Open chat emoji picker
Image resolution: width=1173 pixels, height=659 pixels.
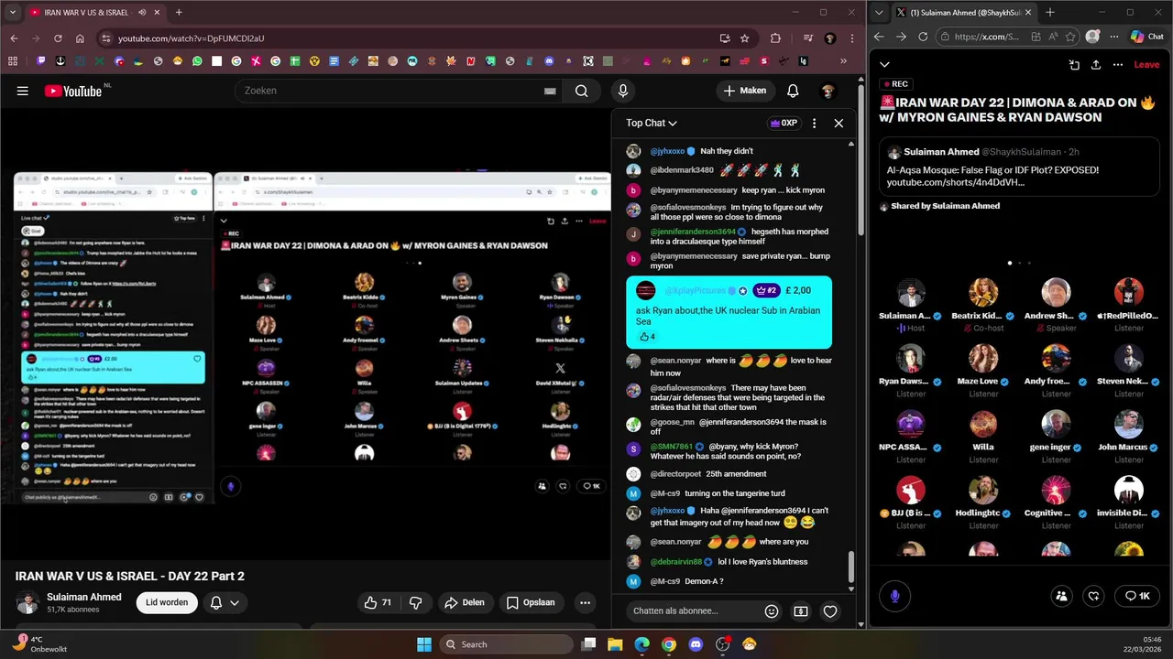(x=772, y=611)
